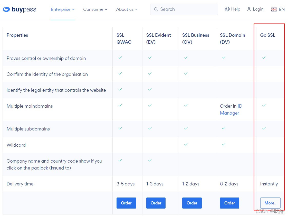This screenshot has width=288, height=216.
Task: Switch language using EN selector
Action: pyautogui.click(x=278, y=10)
